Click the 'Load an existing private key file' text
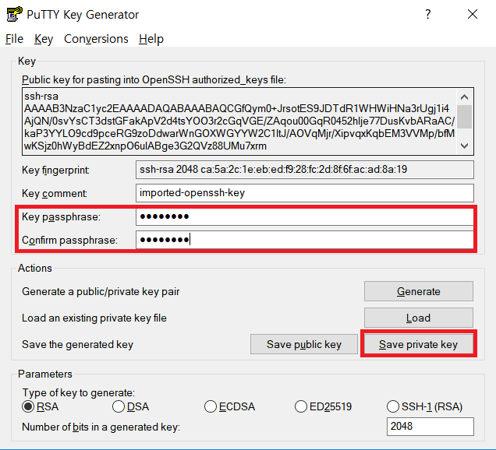This screenshot has width=496, height=450. (94, 318)
